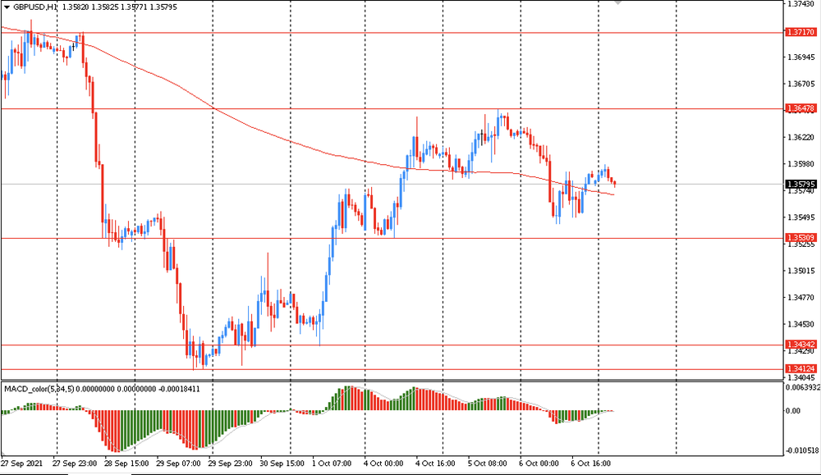Click the 1.36220 price scale value
The height and width of the screenshot is (475, 821).
click(800, 137)
